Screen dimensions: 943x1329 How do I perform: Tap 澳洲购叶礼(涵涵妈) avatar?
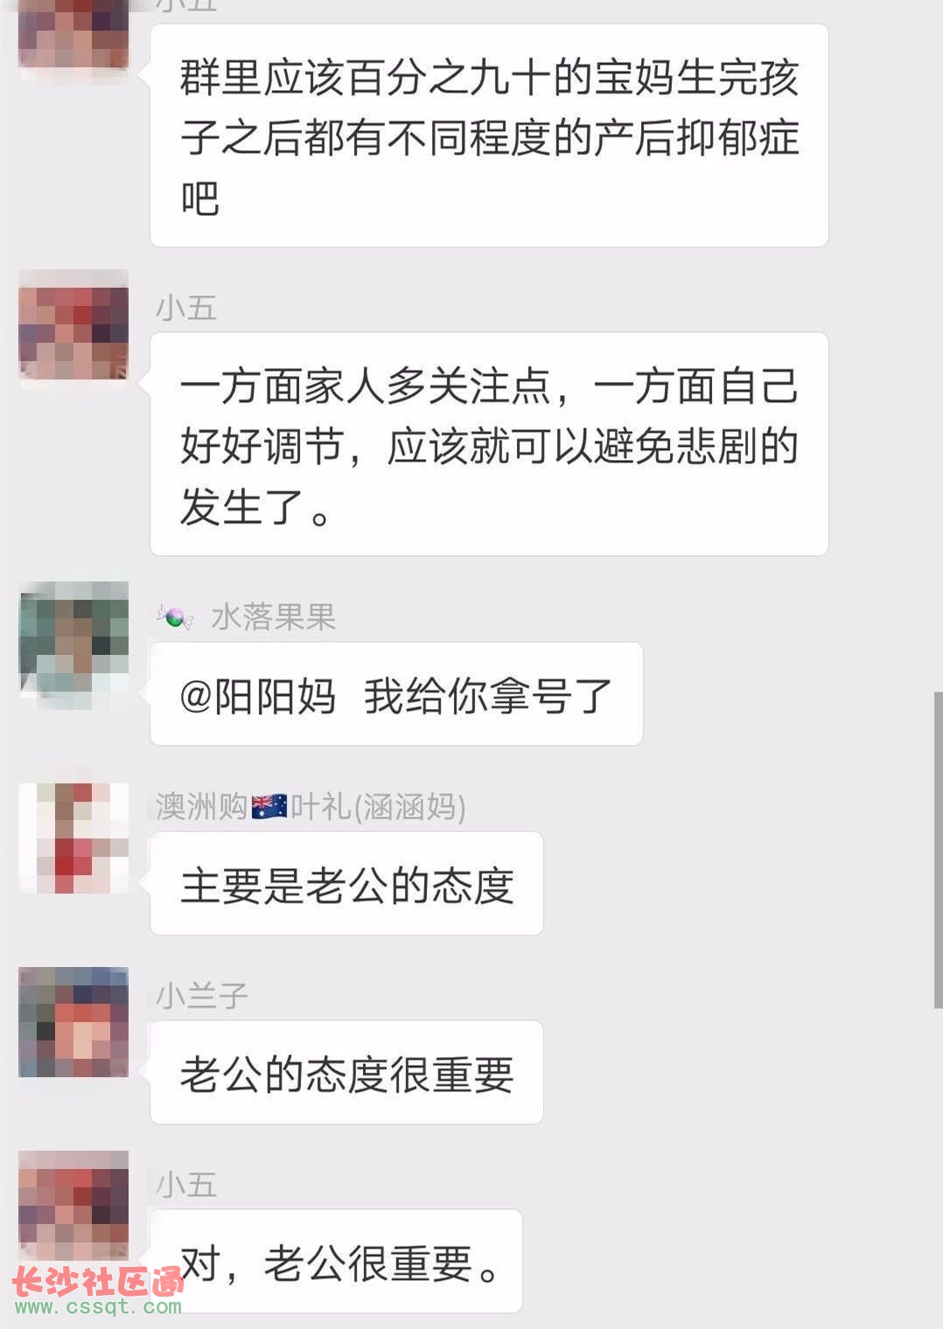pyautogui.click(x=74, y=838)
